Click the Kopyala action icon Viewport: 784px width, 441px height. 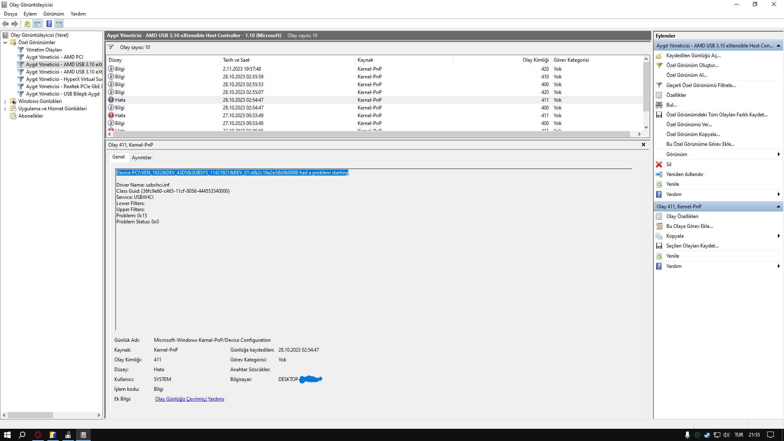coord(659,236)
